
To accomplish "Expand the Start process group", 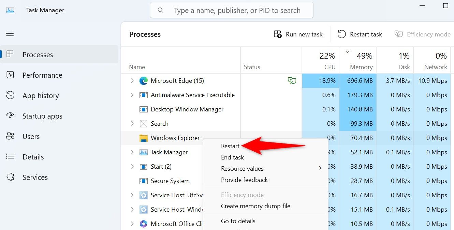I will click(x=132, y=167).
